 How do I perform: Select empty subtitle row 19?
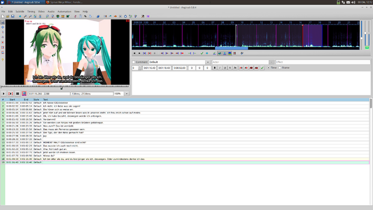point(185,162)
